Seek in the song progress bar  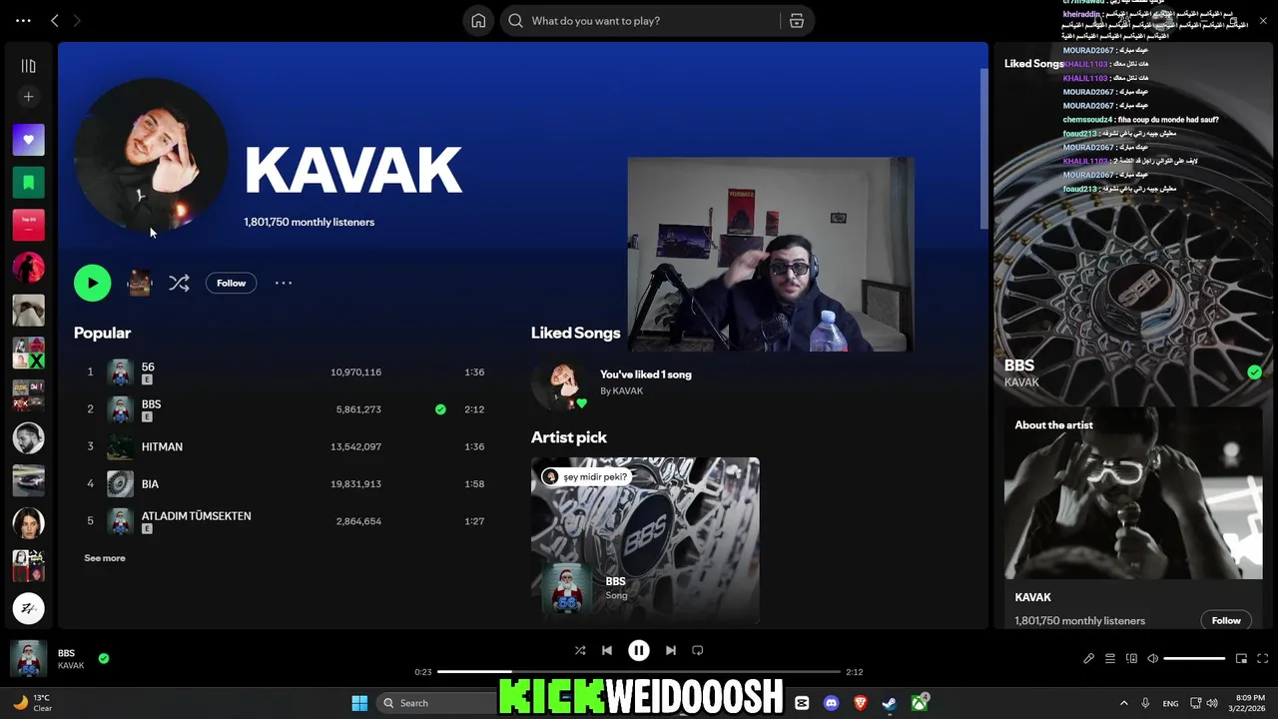pyautogui.click(x=639, y=672)
